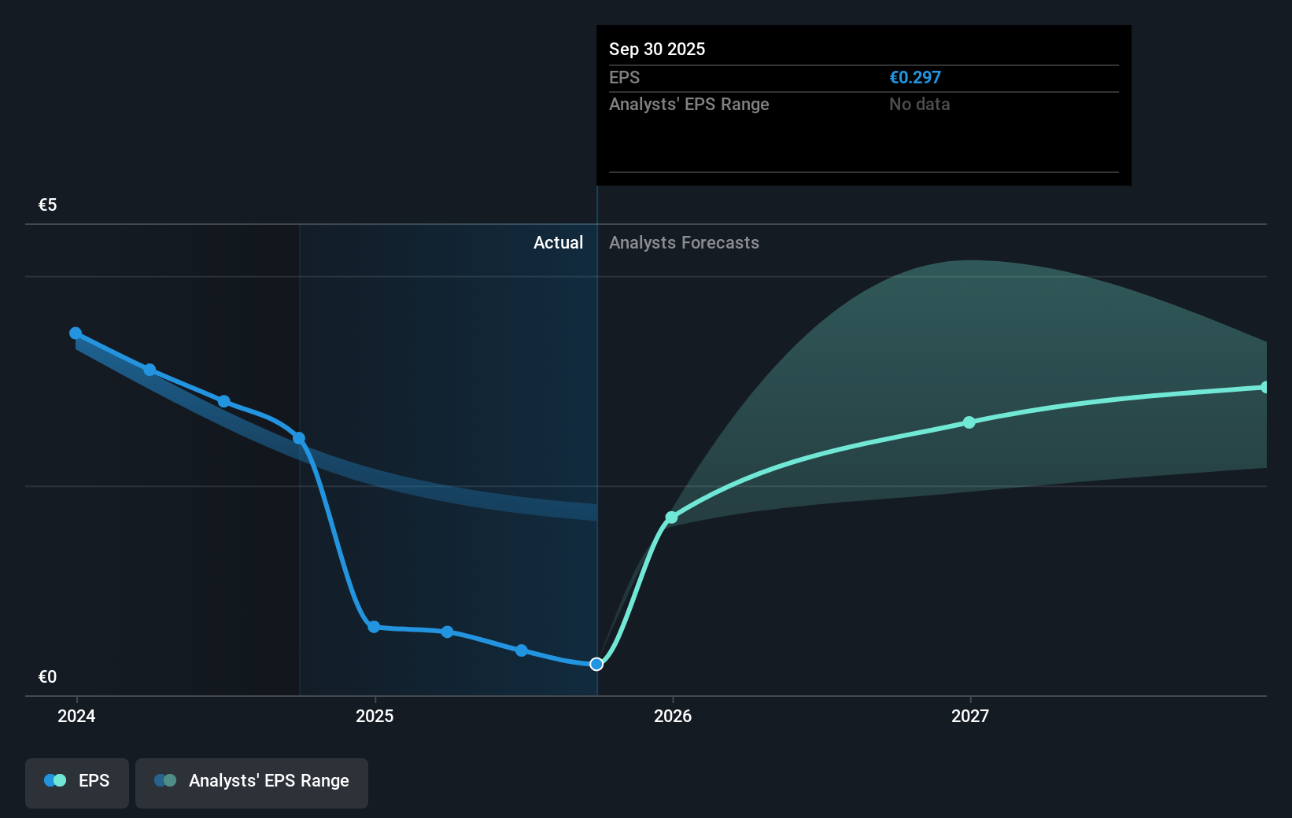Click the Analysts' EPS Range legend dot icon
The image size is (1292, 818).
point(165,779)
